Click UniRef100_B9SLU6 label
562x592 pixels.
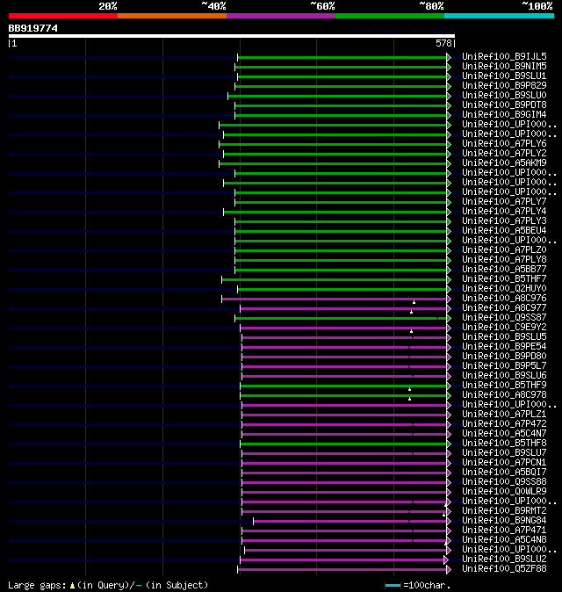click(504, 376)
